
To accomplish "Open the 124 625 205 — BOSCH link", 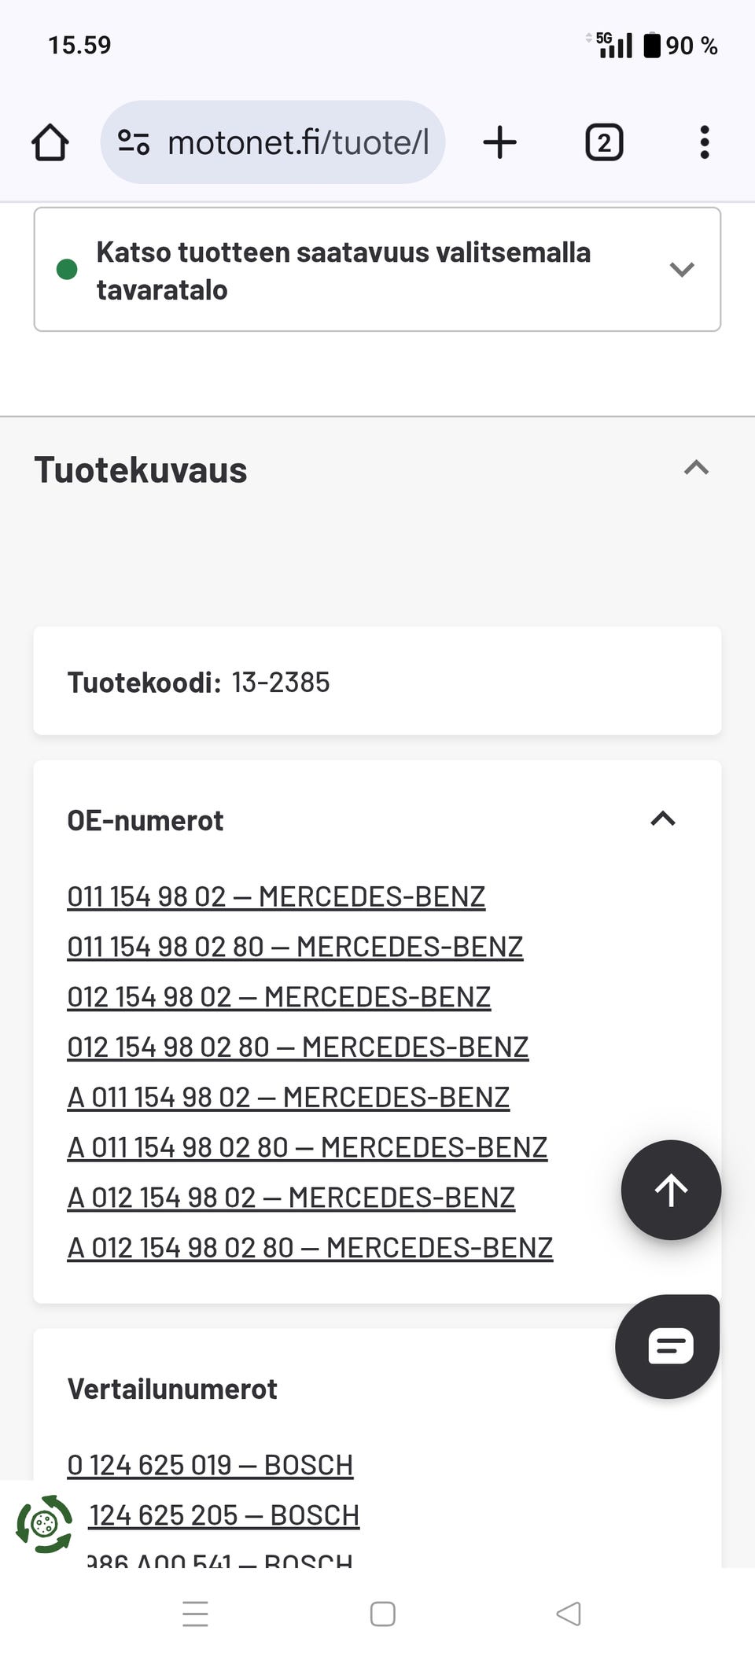I will [x=224, y=1515].
